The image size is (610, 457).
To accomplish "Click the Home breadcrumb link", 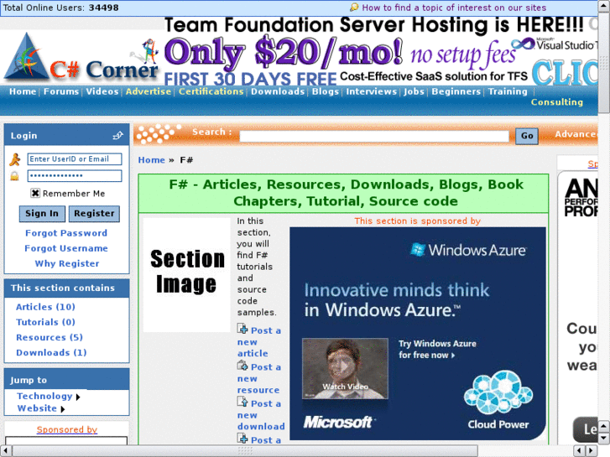I will click(x=152, y=160).
